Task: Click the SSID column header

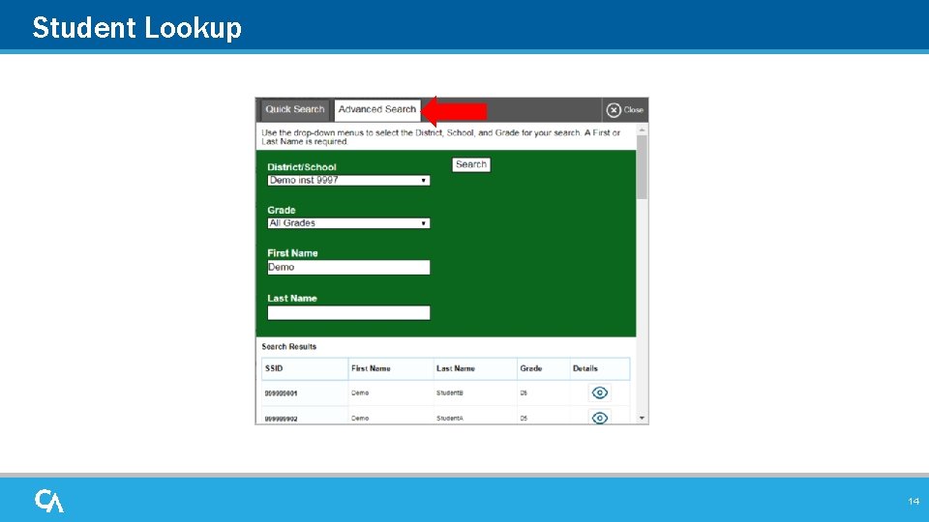Action: pos(305,368)
